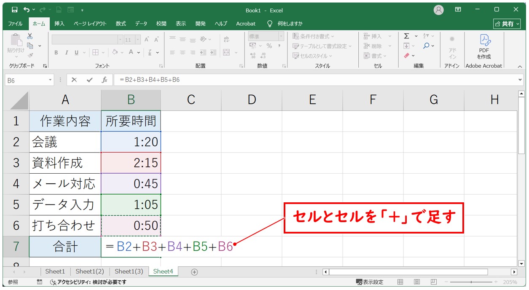Image resolution: width=529 pixels, height=290 pixels.
Task: Click the Find and Select magnifier icon
Action: point(427,46)
